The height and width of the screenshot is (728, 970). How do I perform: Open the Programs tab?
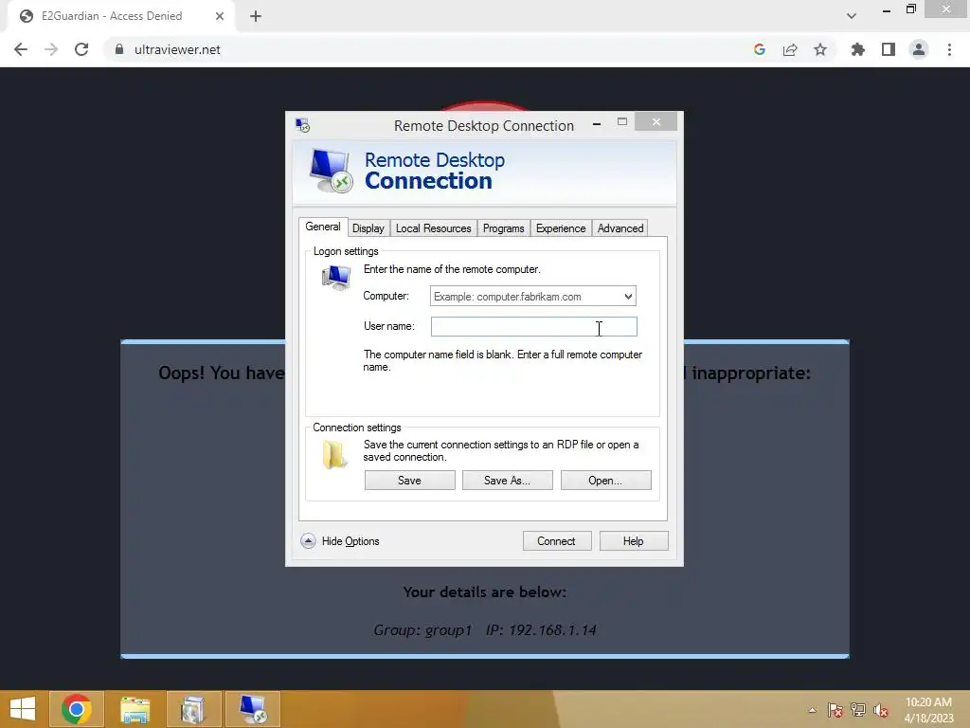pos(504,228)
